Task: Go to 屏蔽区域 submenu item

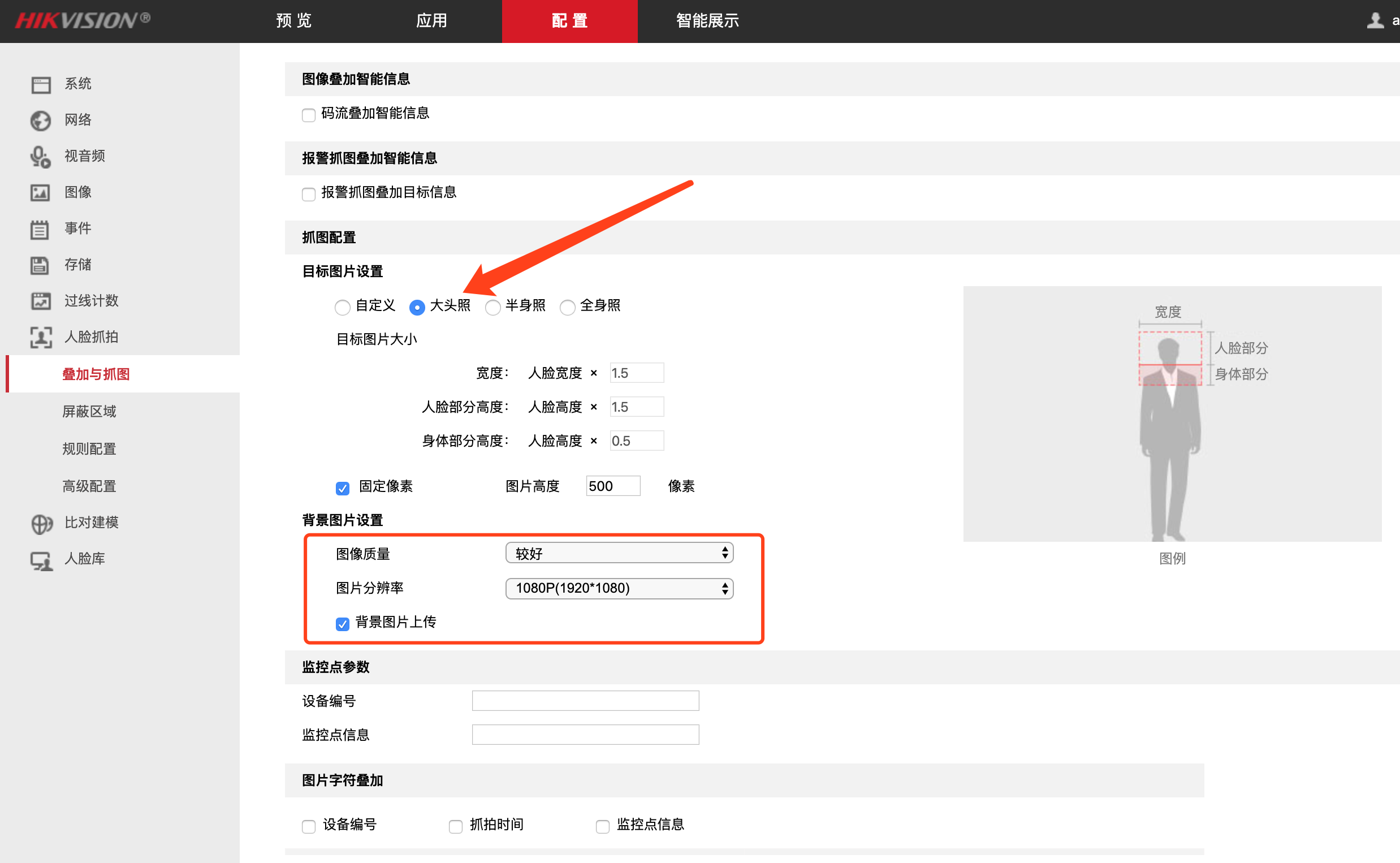Action: pos(89,411)
